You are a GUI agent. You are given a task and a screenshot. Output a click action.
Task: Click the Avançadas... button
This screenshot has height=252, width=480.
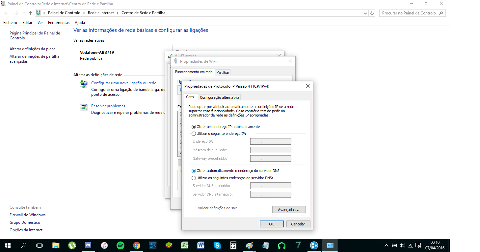pos(289,209)
